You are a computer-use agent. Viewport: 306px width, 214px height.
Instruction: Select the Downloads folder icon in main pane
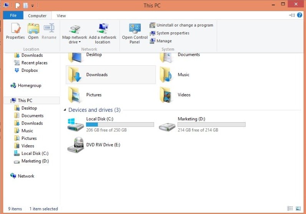(x=75, y=75)
